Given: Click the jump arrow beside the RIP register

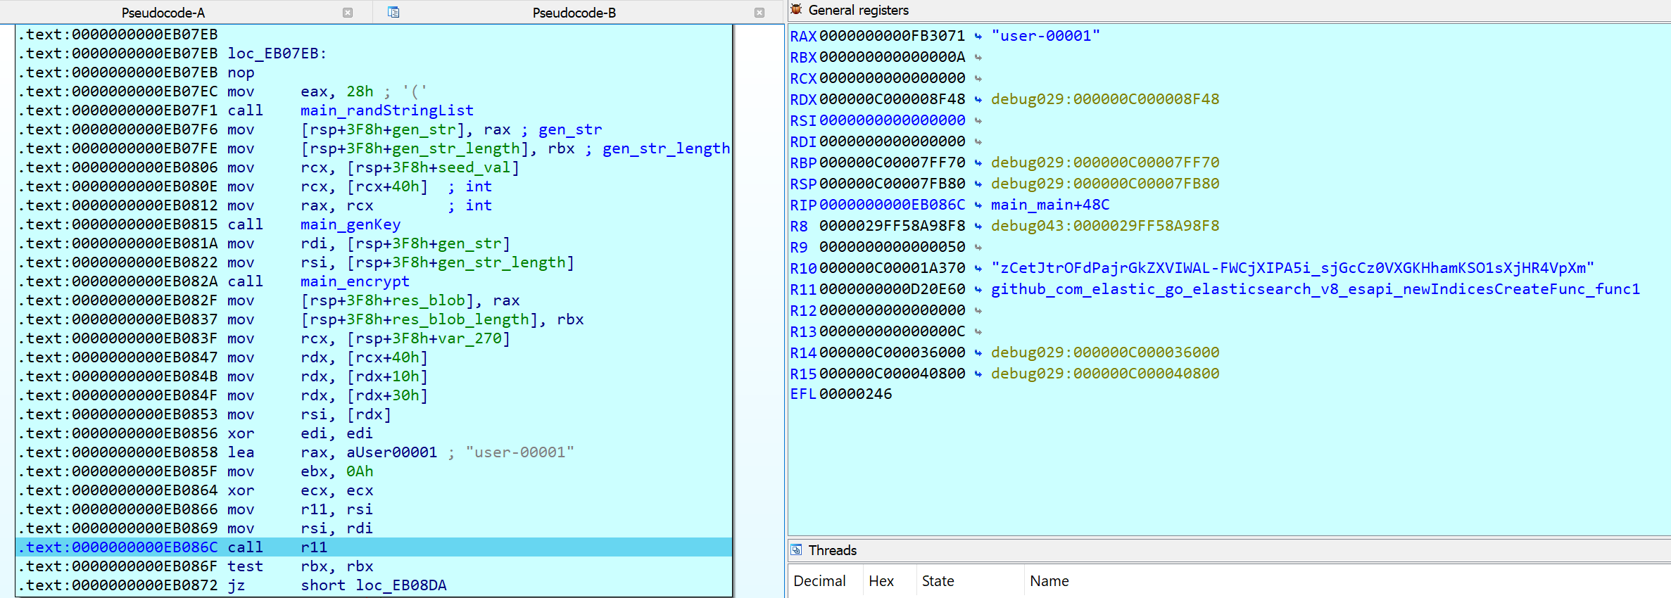Looking at the screenshot, I should (x=978, y=205).
